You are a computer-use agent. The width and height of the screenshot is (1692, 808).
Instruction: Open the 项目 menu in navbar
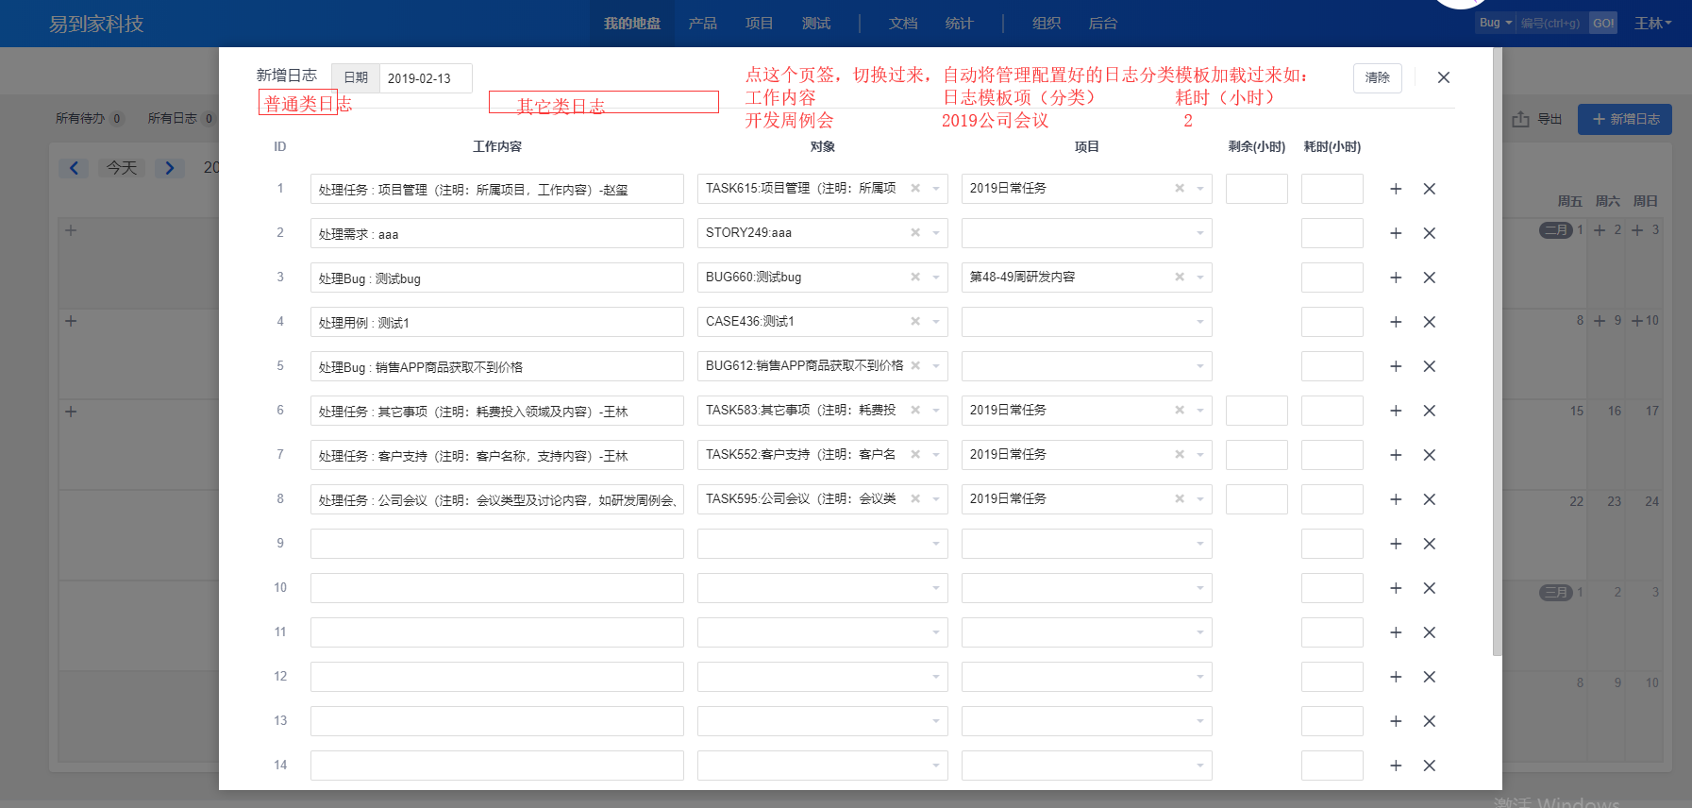(x=759, y=24)
